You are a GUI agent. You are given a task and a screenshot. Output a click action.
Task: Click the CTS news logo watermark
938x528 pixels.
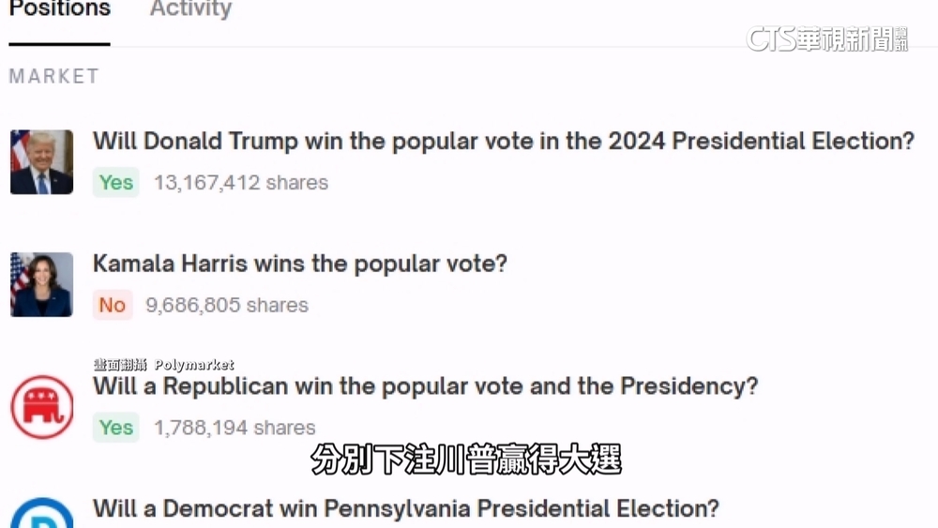826,38
